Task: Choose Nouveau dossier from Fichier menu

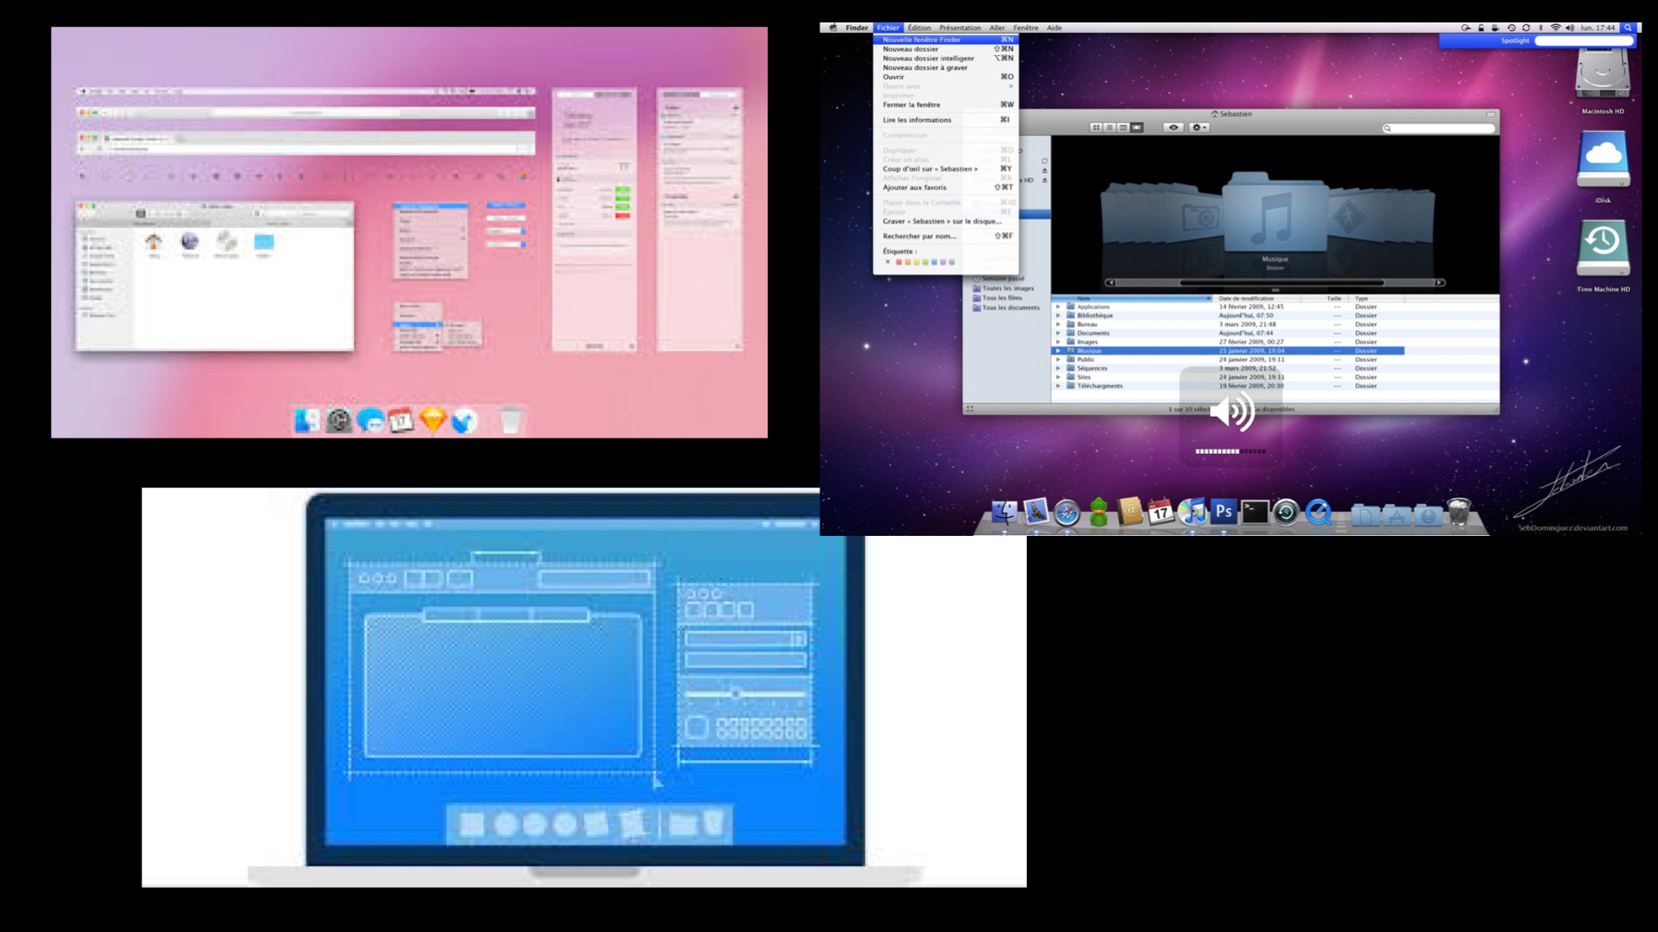Action: 946,49
